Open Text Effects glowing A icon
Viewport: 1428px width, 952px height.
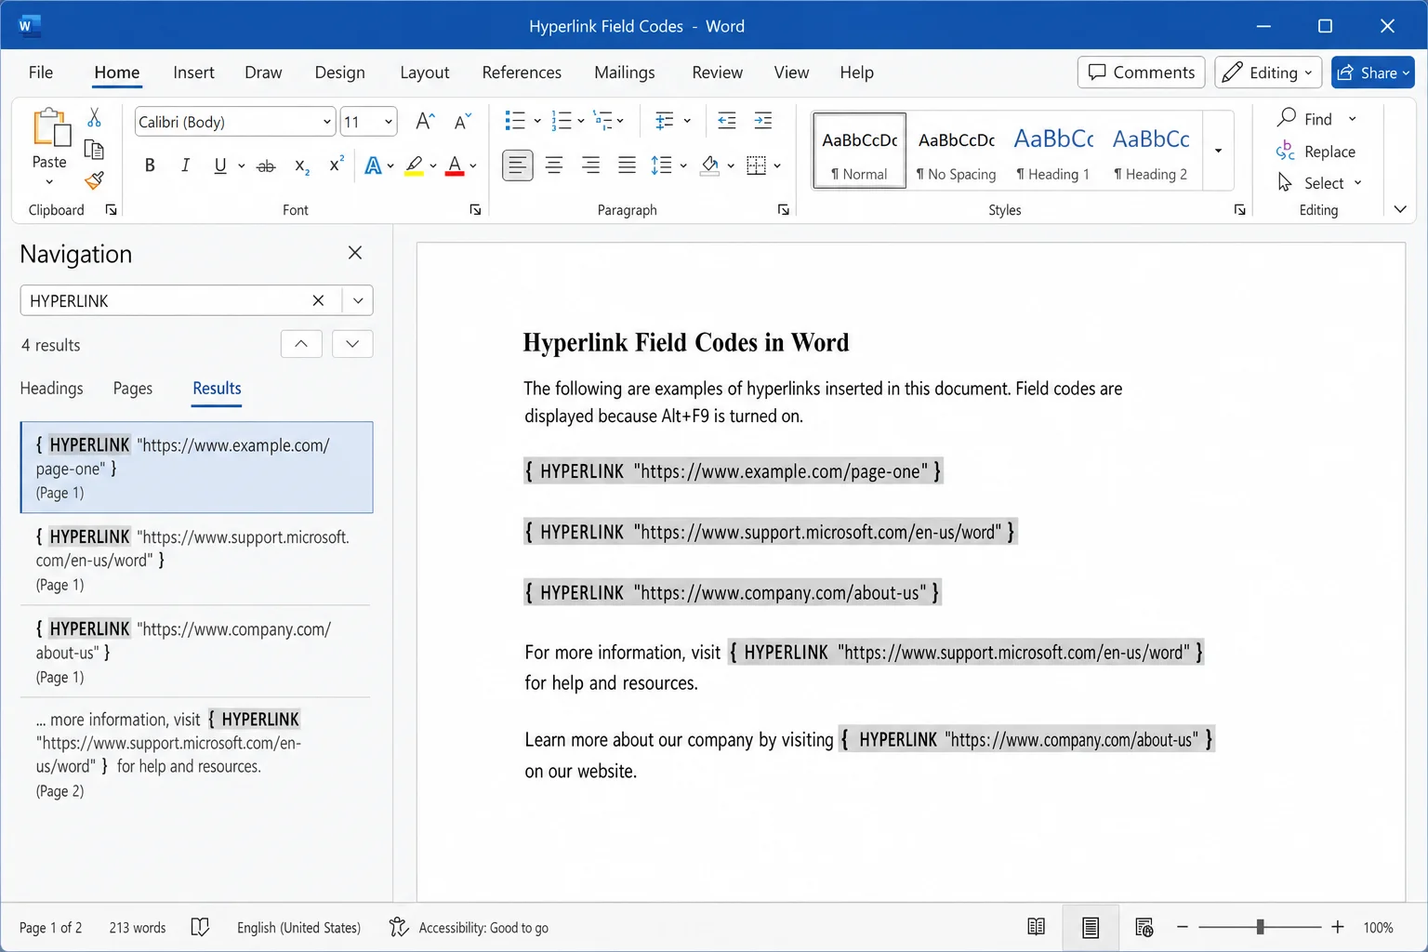tap(373, 165)
